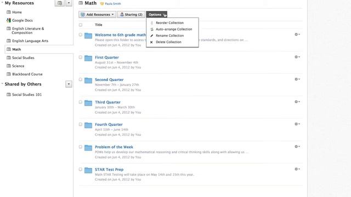The image size is (351, 197).
Task: Select English Language Arts collection
Action: pyautogui.click(x=30, y=41)
